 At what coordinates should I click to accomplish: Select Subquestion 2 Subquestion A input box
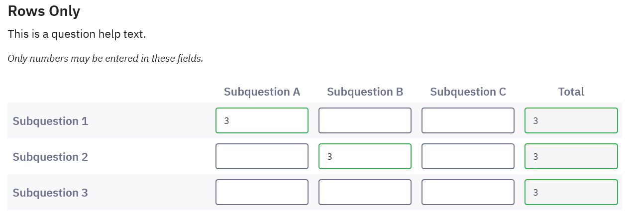click(x=262, y=156)
